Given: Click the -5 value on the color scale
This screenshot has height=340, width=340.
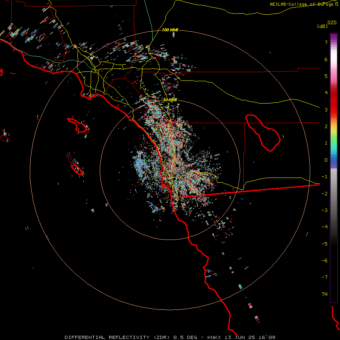Looking at the screenshot, I should [325, 244].
